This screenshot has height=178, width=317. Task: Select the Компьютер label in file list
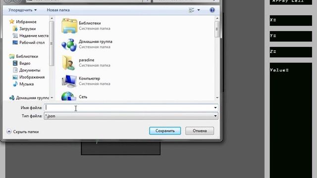[89, 79]
